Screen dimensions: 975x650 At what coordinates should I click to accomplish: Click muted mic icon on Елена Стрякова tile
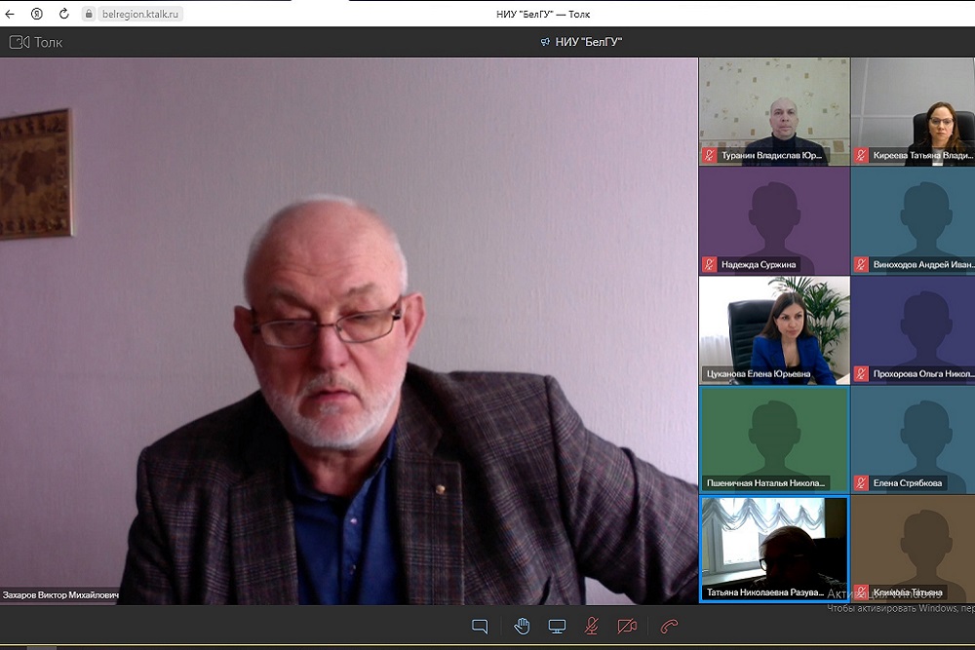[x=861, y=482]
